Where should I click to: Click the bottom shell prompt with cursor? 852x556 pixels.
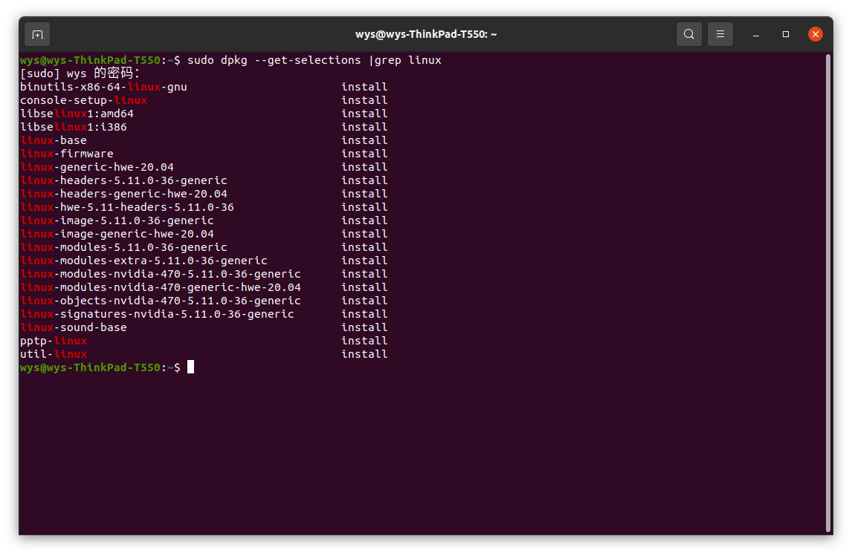107,367
